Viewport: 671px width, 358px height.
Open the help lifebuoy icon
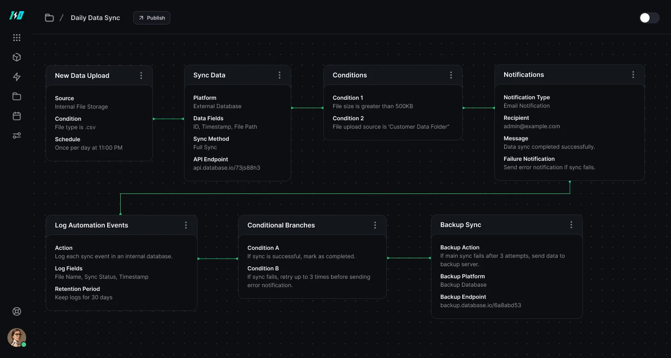17,312
